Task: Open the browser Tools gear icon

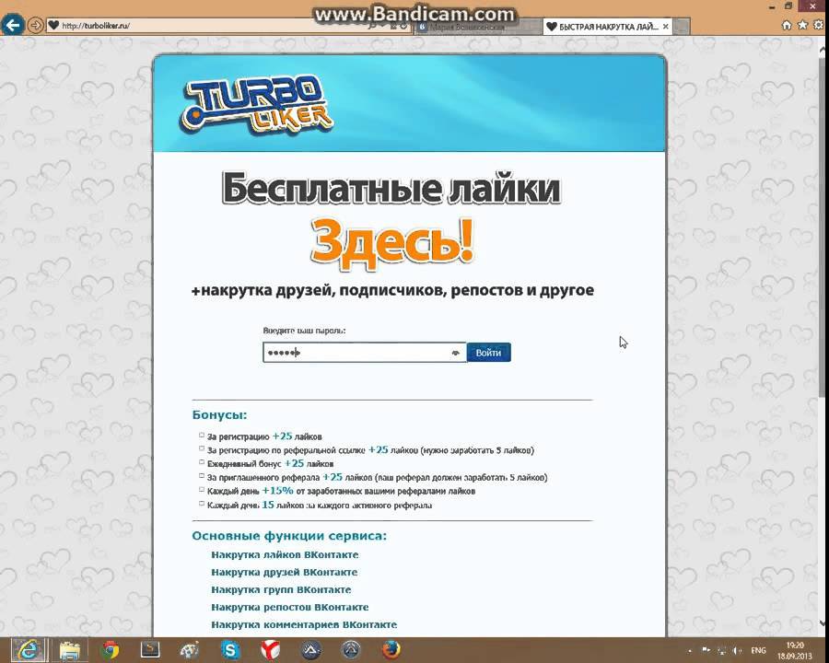Action: point(819,25)
